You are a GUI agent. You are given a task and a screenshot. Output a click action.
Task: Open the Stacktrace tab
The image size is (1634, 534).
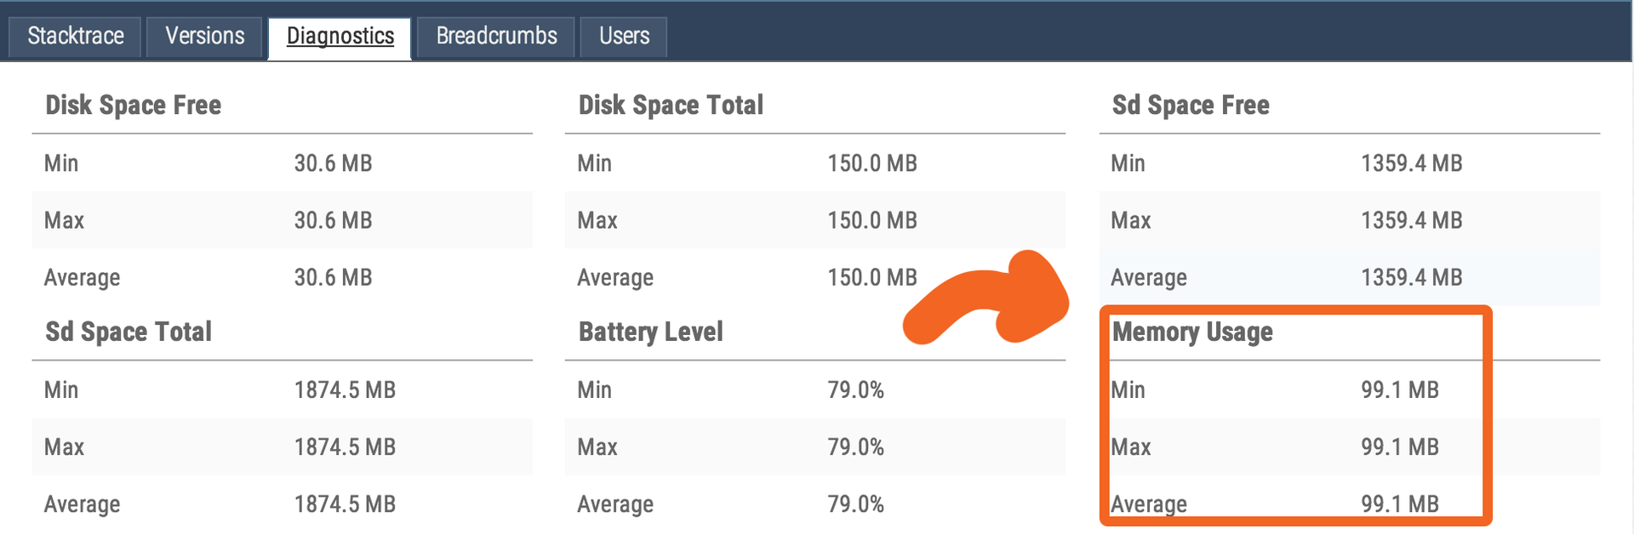pyautogui.click(x=75, y=37)
